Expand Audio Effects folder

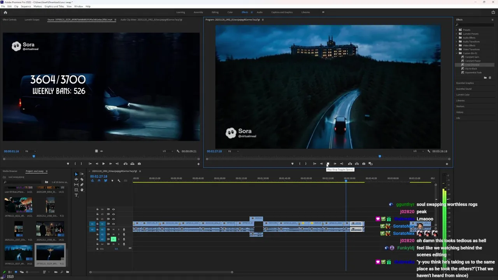[x=456, y=38]
